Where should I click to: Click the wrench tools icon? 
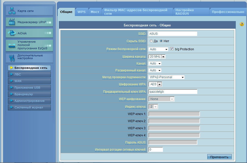[12, 57]
